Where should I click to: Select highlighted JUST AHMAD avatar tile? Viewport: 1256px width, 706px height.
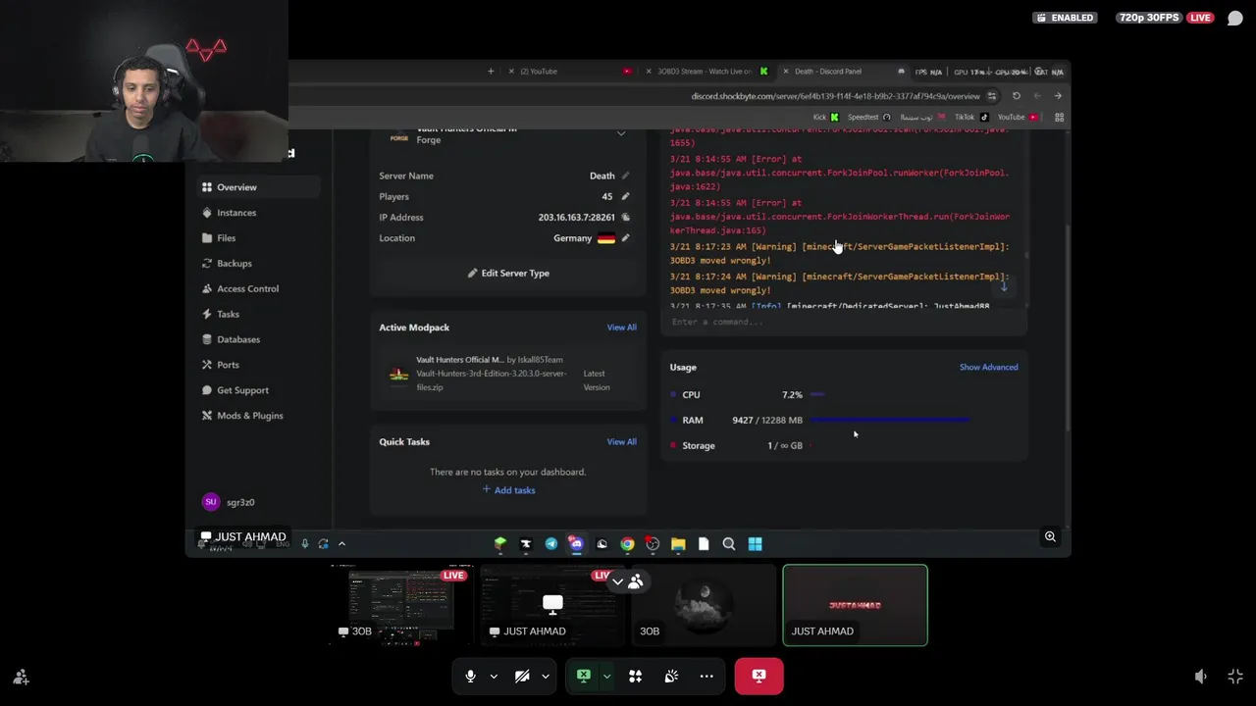point(855,606)
